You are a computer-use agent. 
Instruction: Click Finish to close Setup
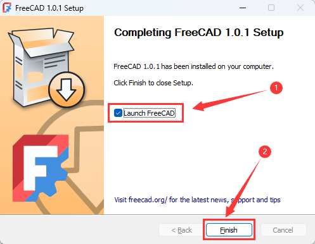[x=229, y=230]
